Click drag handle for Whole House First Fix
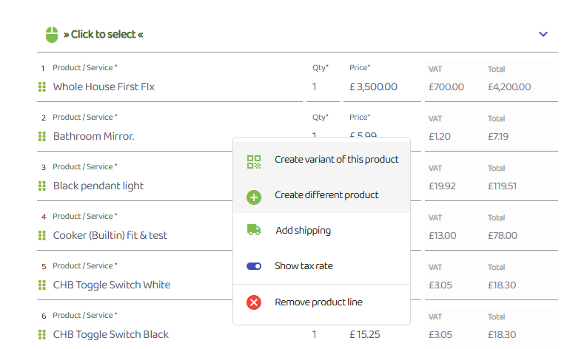Viewport: 570px width, 349px height. [42, 87]
